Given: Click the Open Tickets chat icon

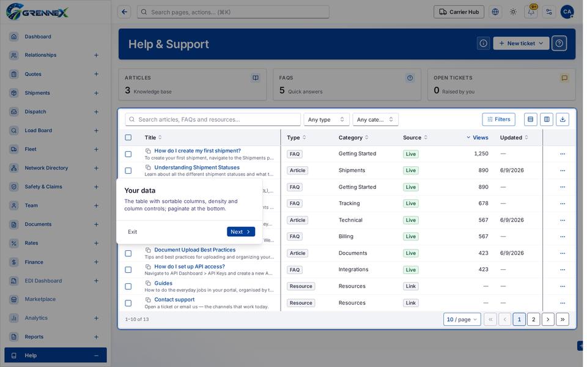Looking at the screenshot, I should (x=564, y=78).
